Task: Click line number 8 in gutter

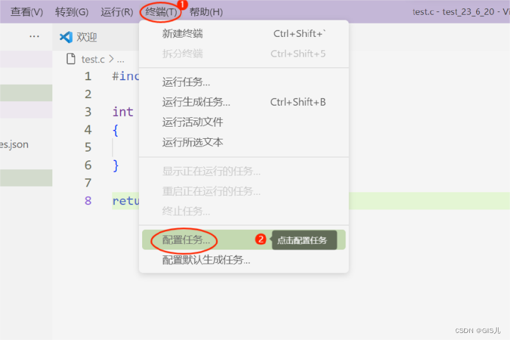Action: (x=88, y=201)
